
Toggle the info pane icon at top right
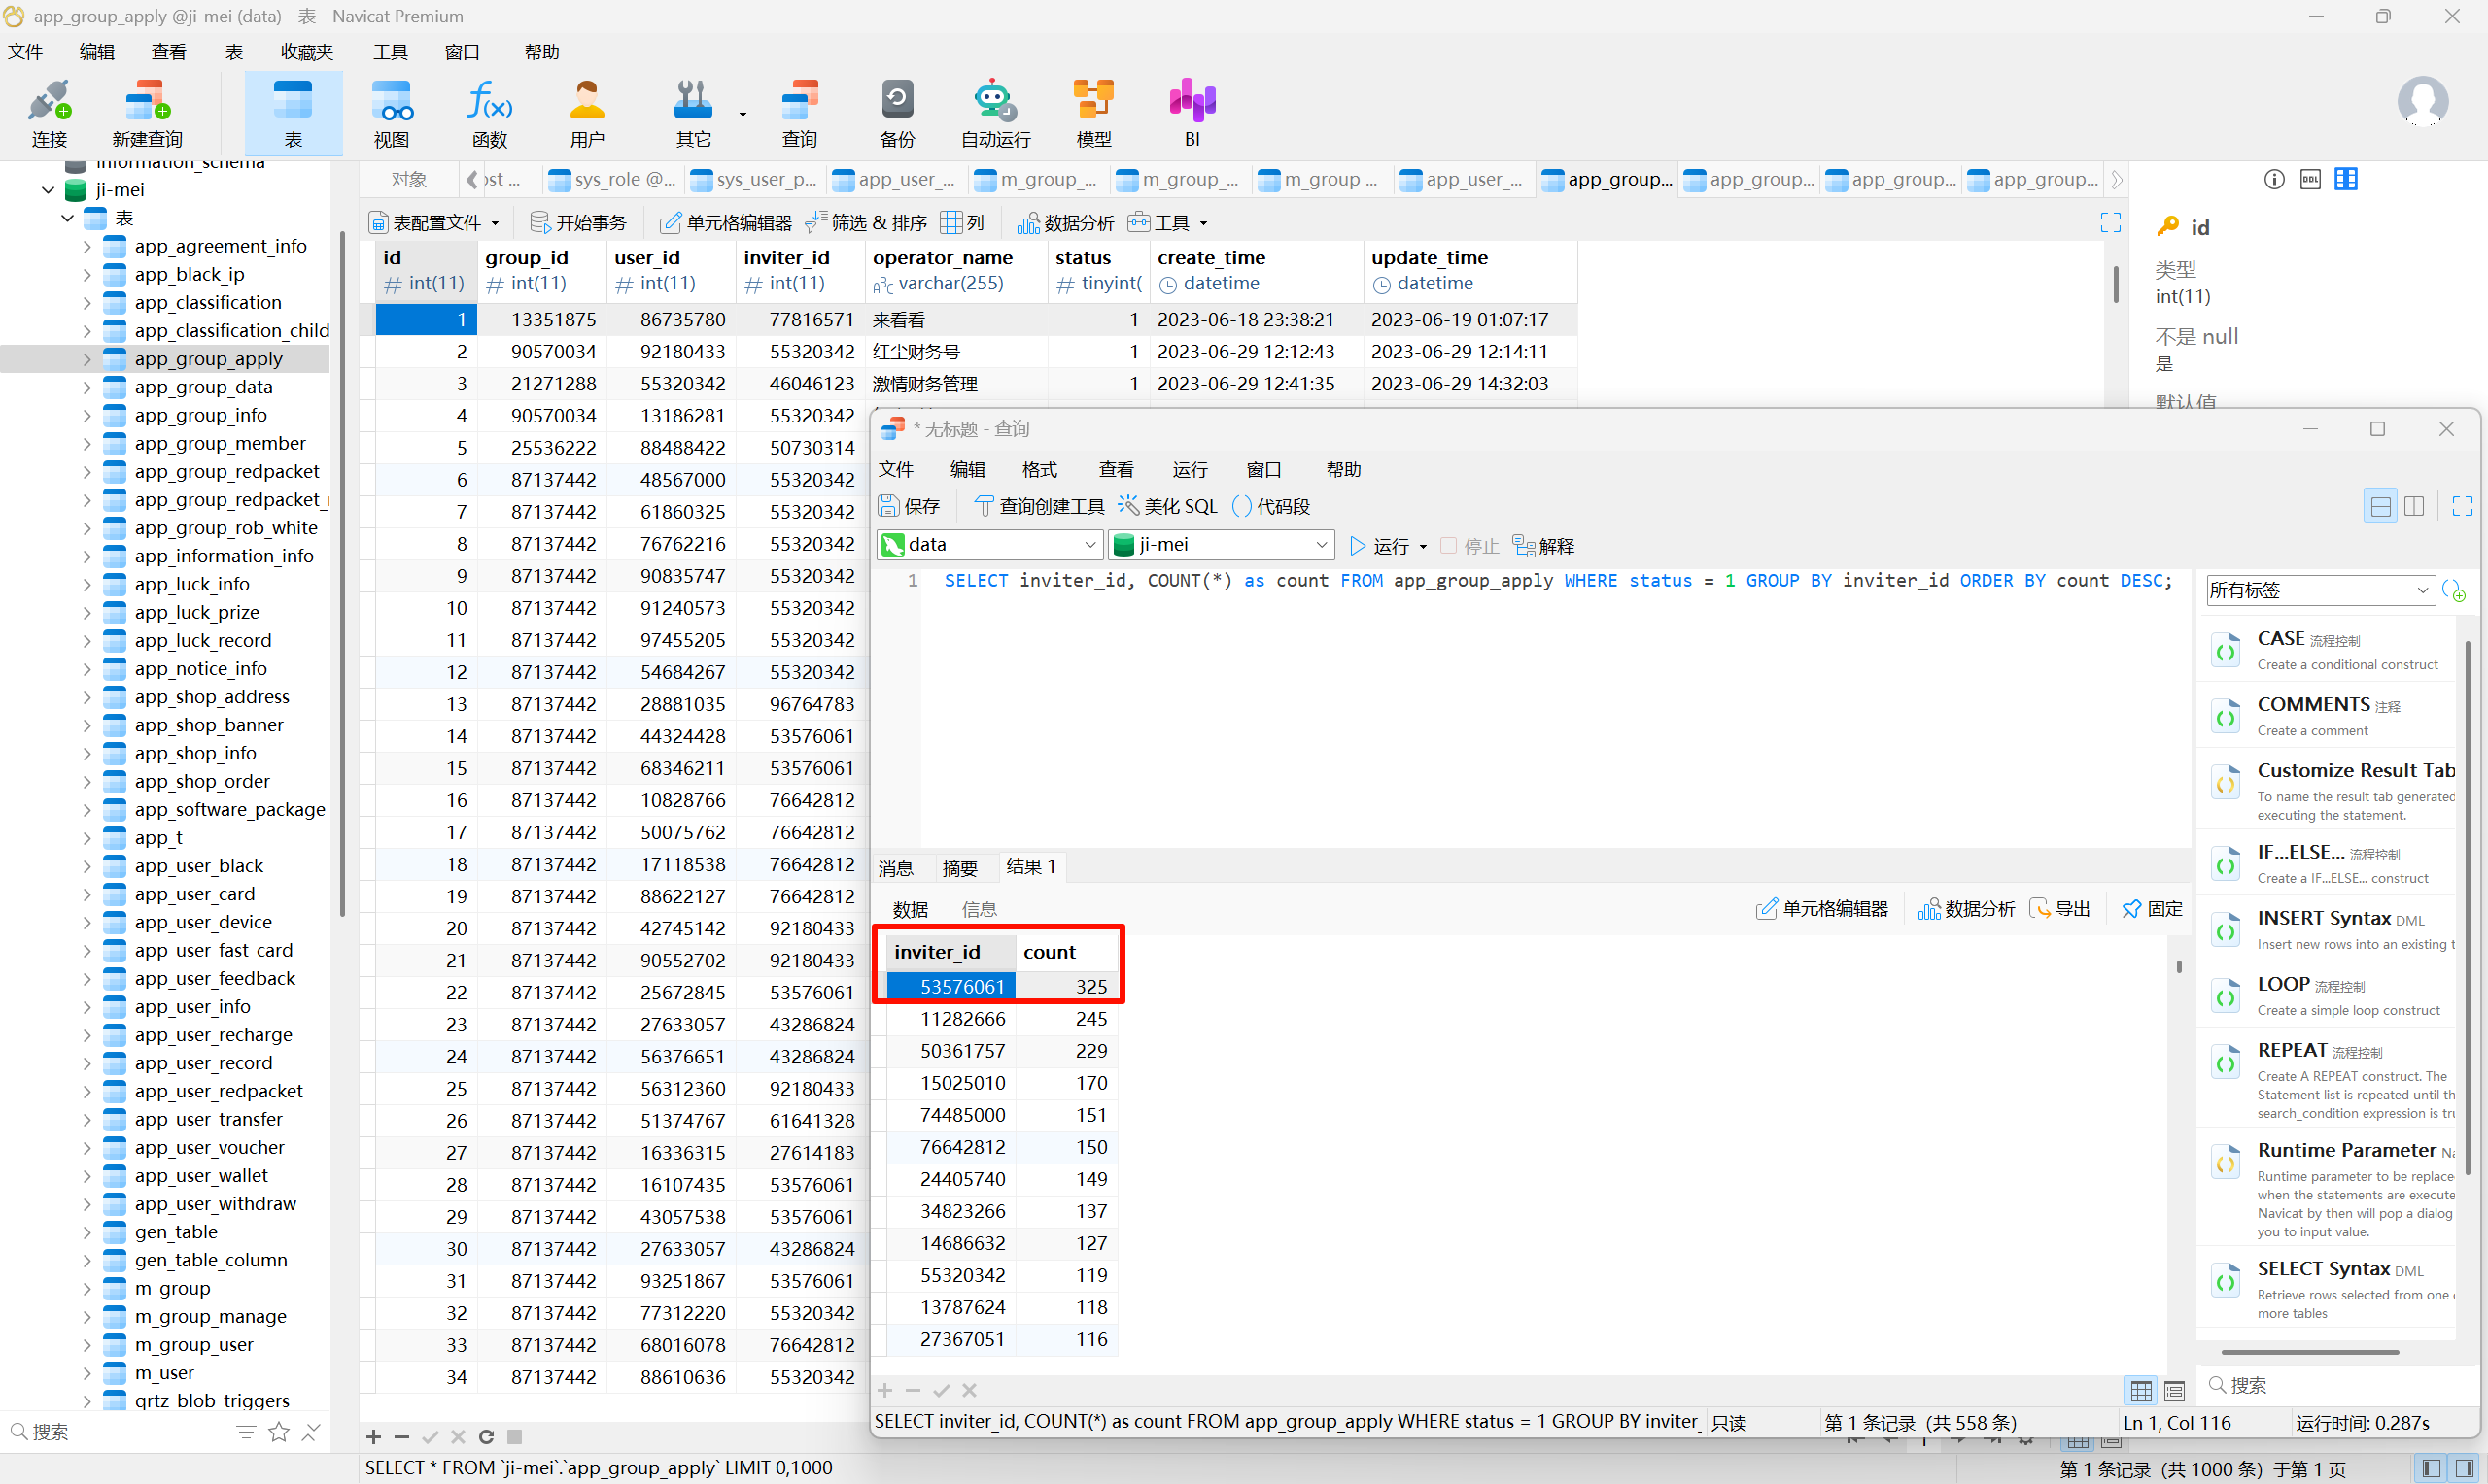click(2274, 179)
